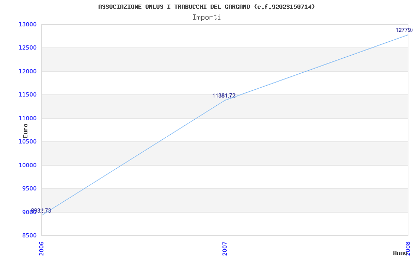Screen dimensions: 413x258
Task: Click the 12000 y-axis label
Action: pyautogui.click(x=27, y=71)
